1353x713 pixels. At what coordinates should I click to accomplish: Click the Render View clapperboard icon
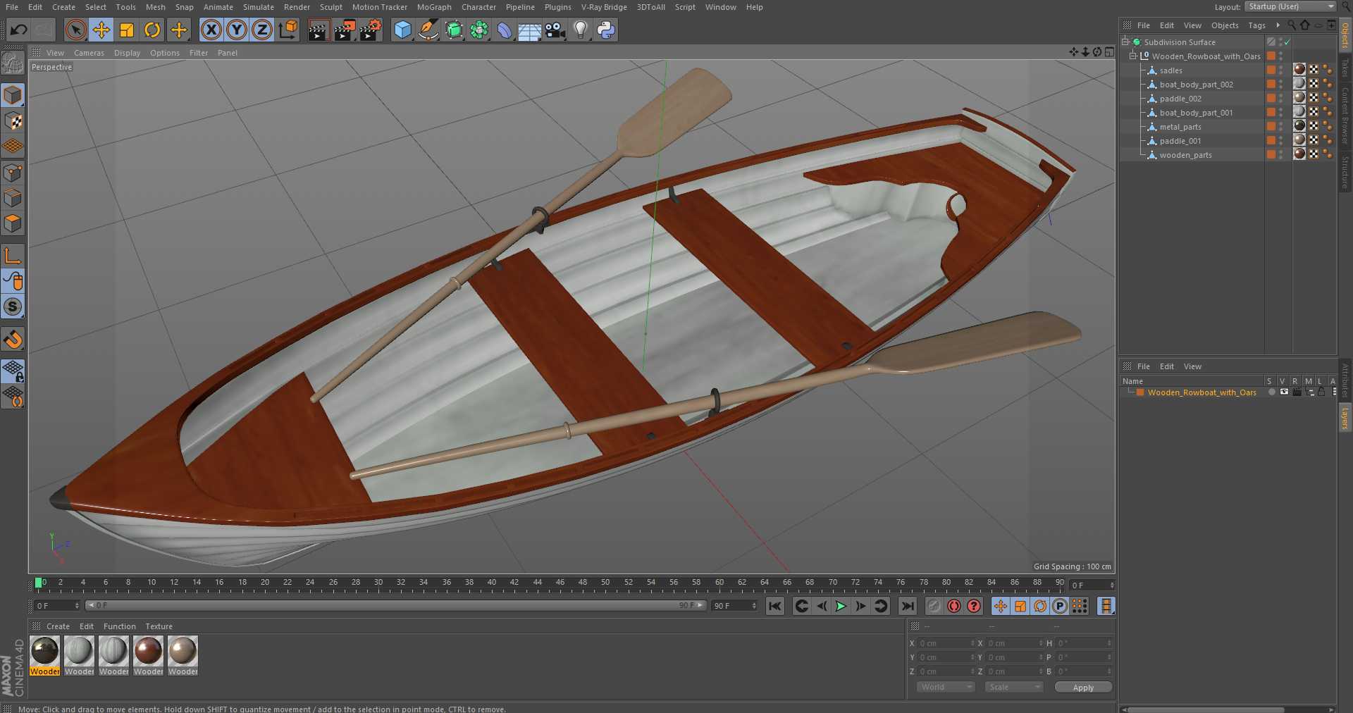coord(319,30)
